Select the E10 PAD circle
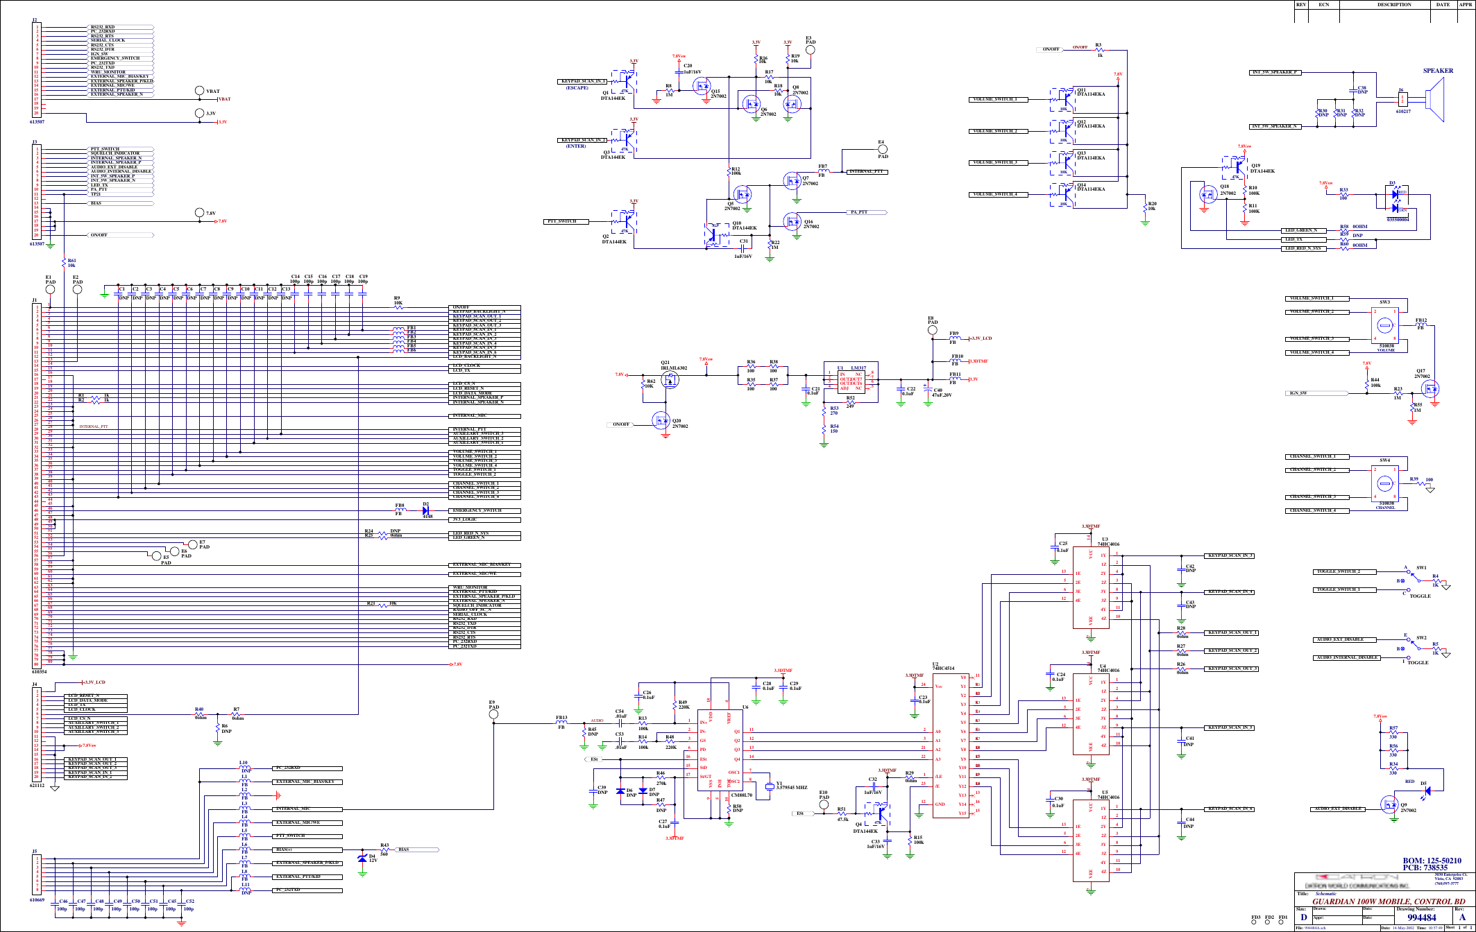Viewport: 1476px width, 932px height. 824,804
